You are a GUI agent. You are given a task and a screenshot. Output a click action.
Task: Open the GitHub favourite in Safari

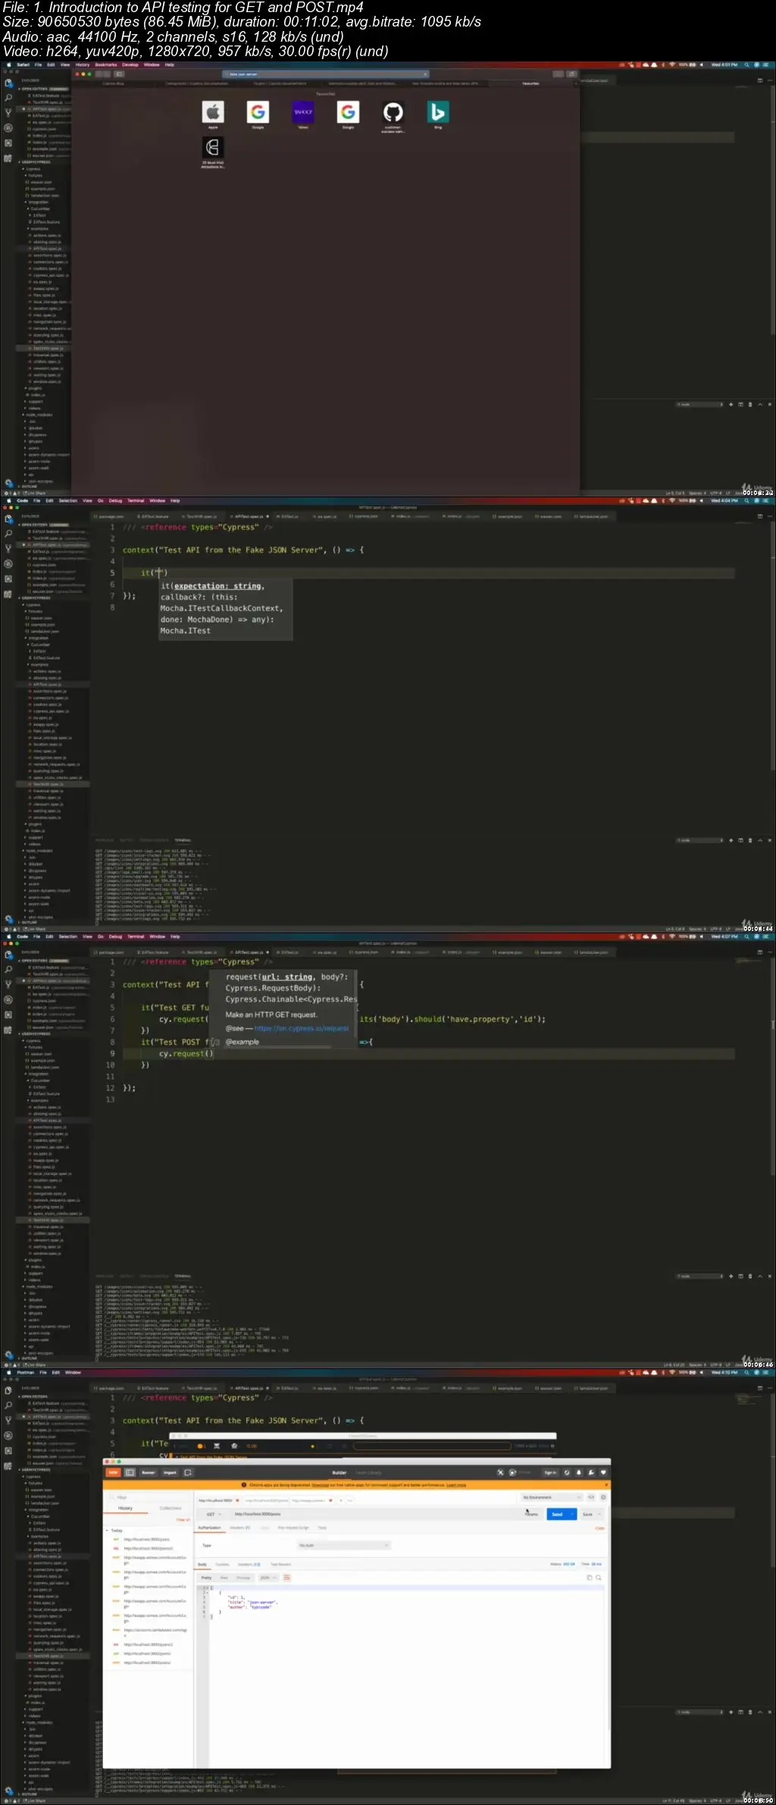pos(393,112)
